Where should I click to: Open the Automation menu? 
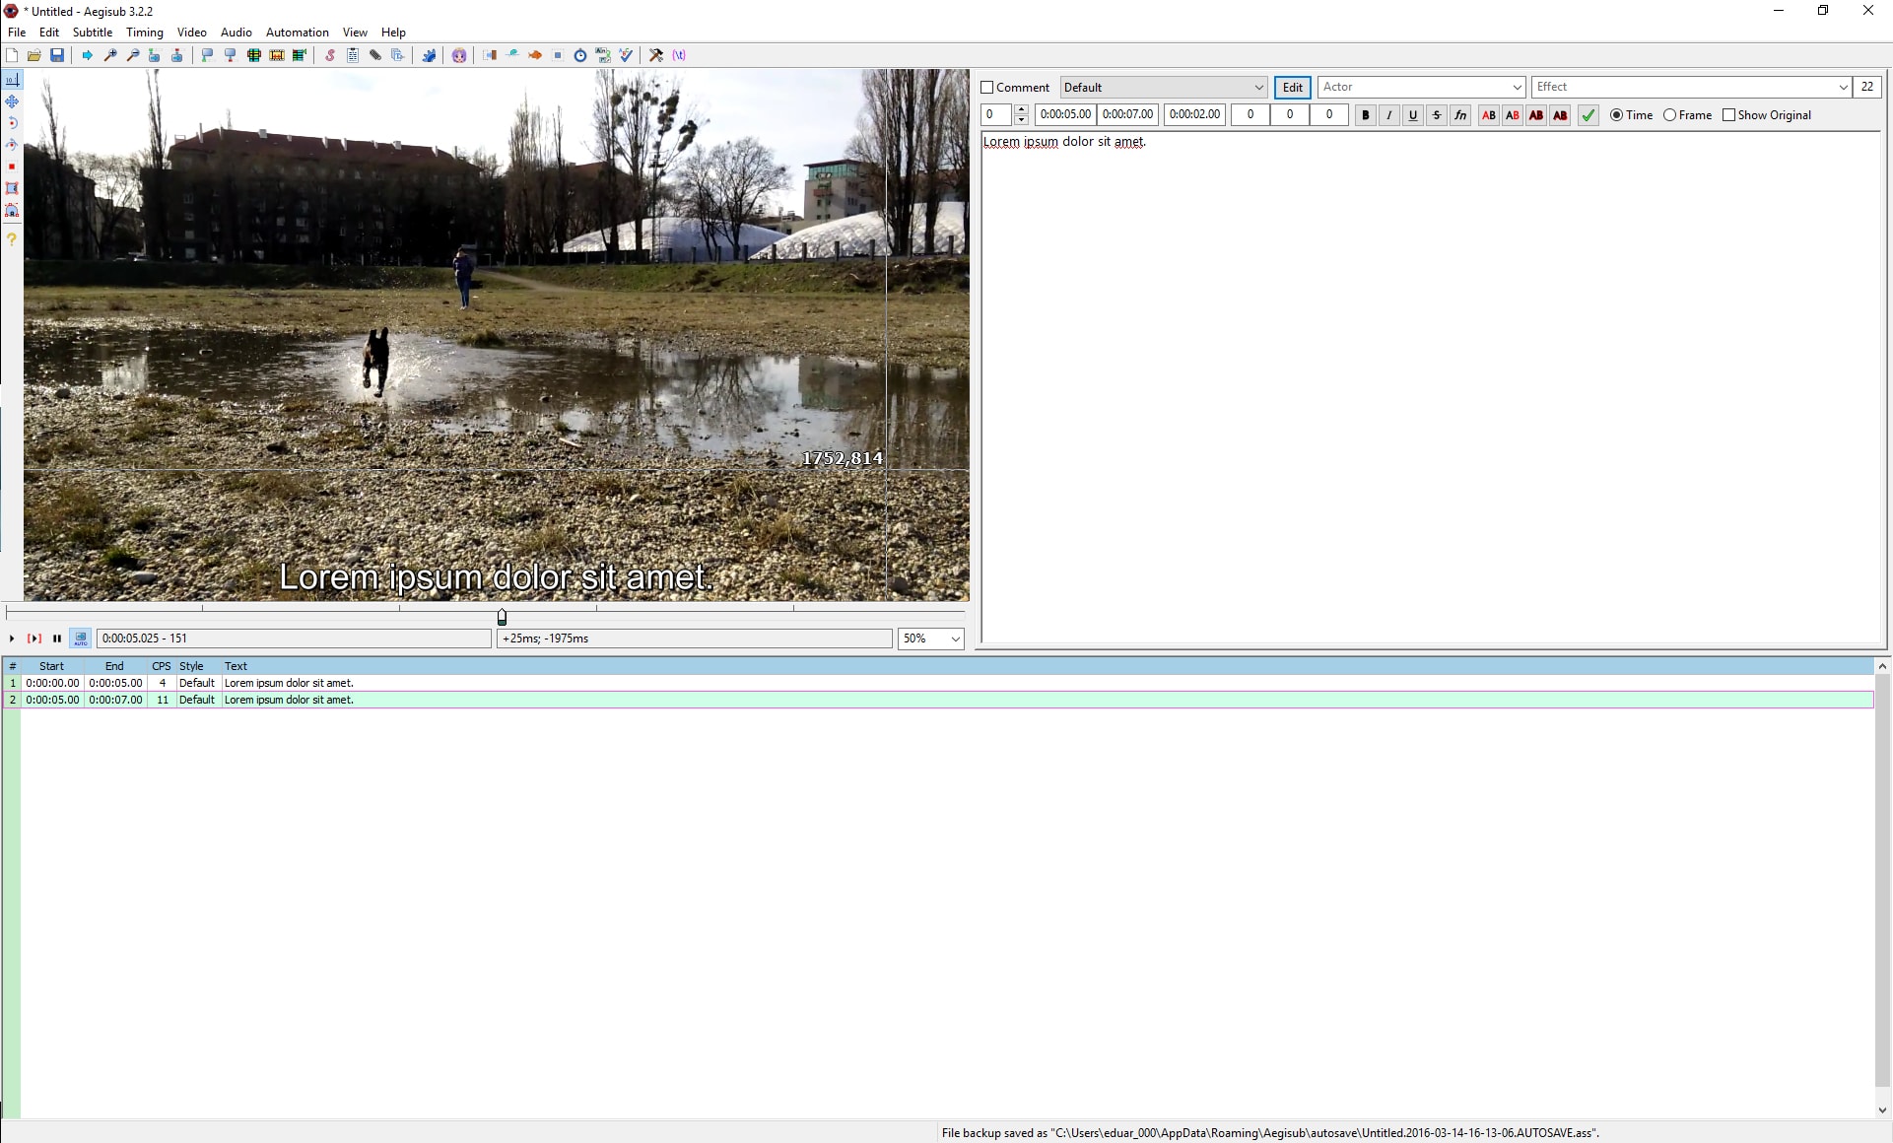[297, 33]
